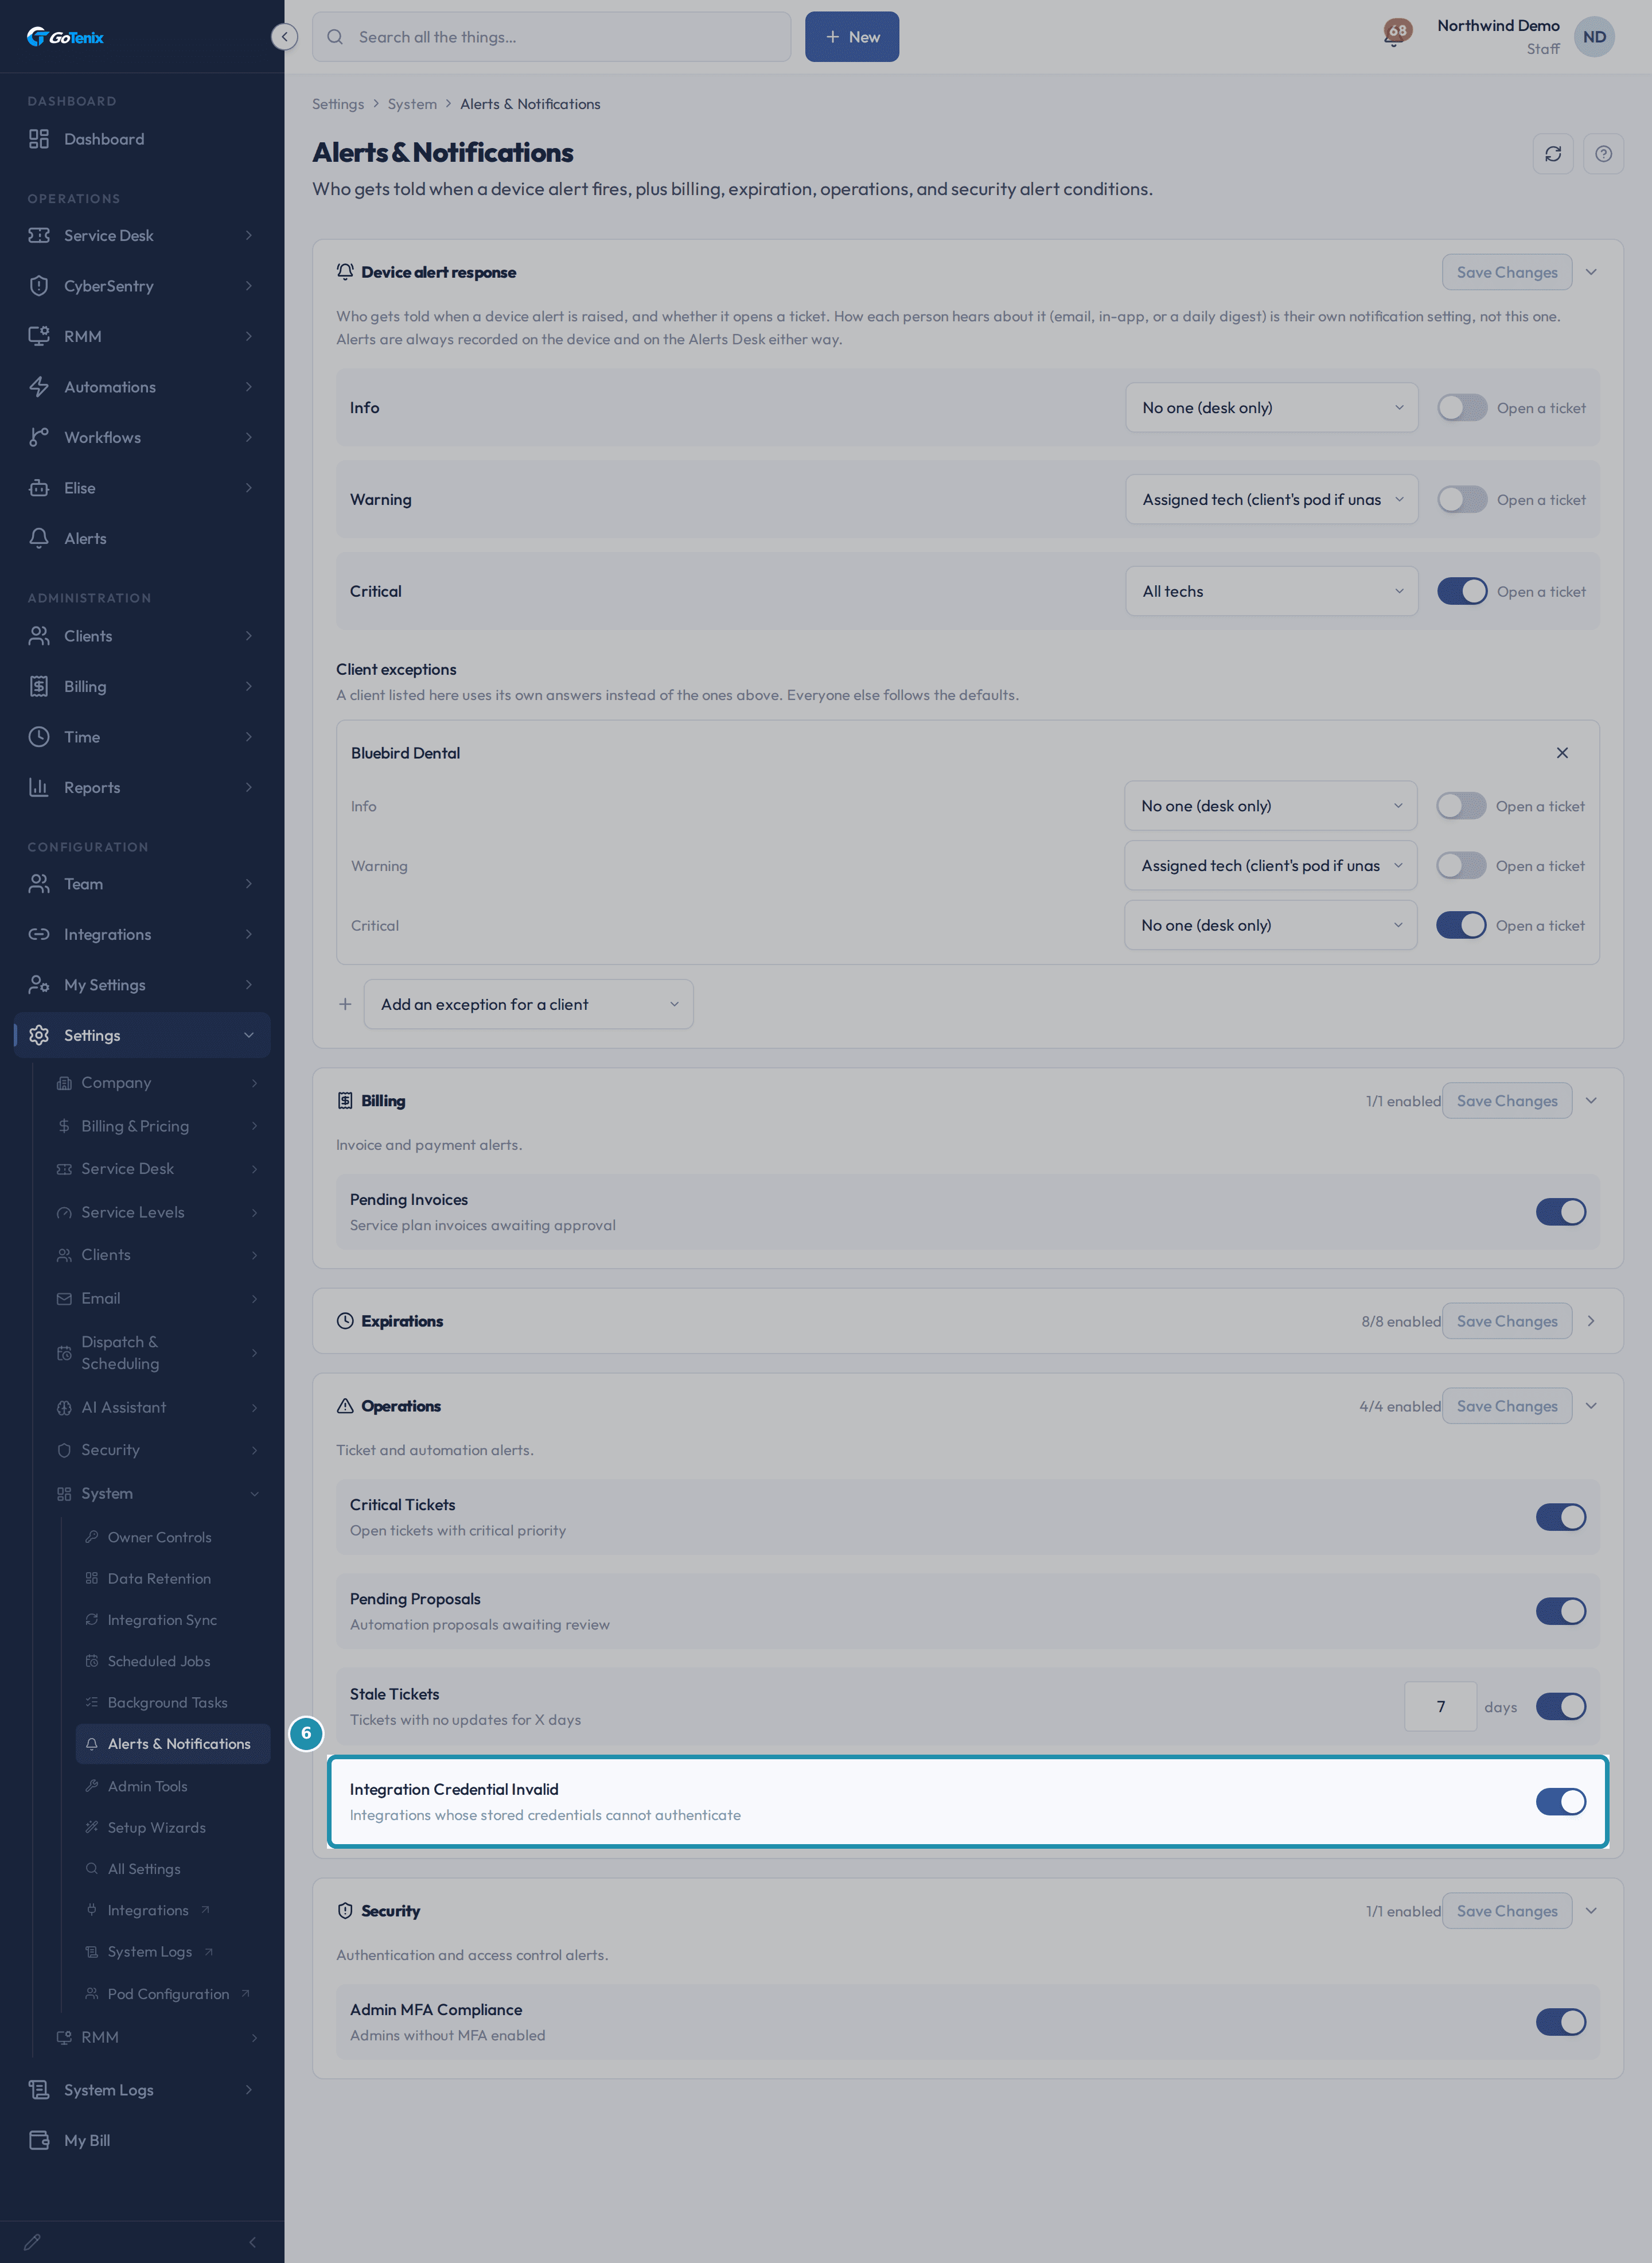Expand the Expirations section chevron
Viewport: 1652px width, 2263px height.
click(1590, 1321)
